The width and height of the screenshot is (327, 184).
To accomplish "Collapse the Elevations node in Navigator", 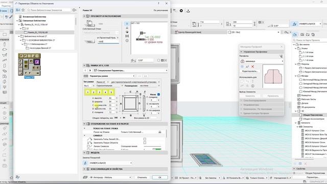I will click(296, 76).
